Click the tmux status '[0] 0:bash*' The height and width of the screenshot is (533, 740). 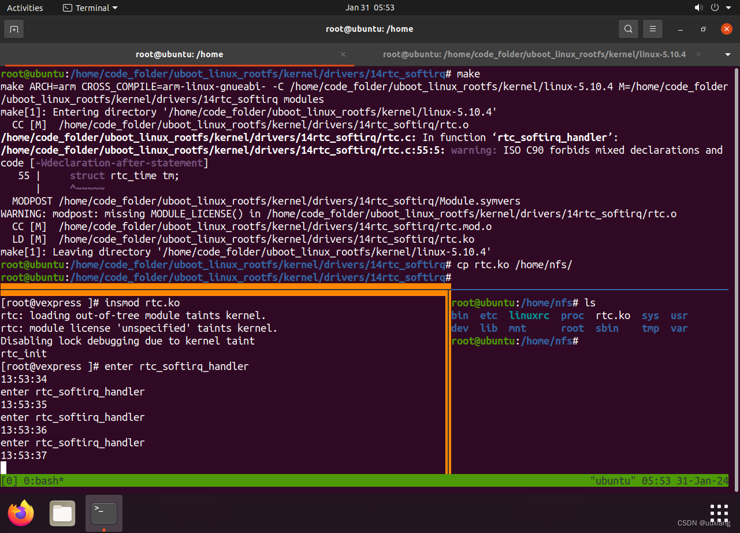click(32, 480)
